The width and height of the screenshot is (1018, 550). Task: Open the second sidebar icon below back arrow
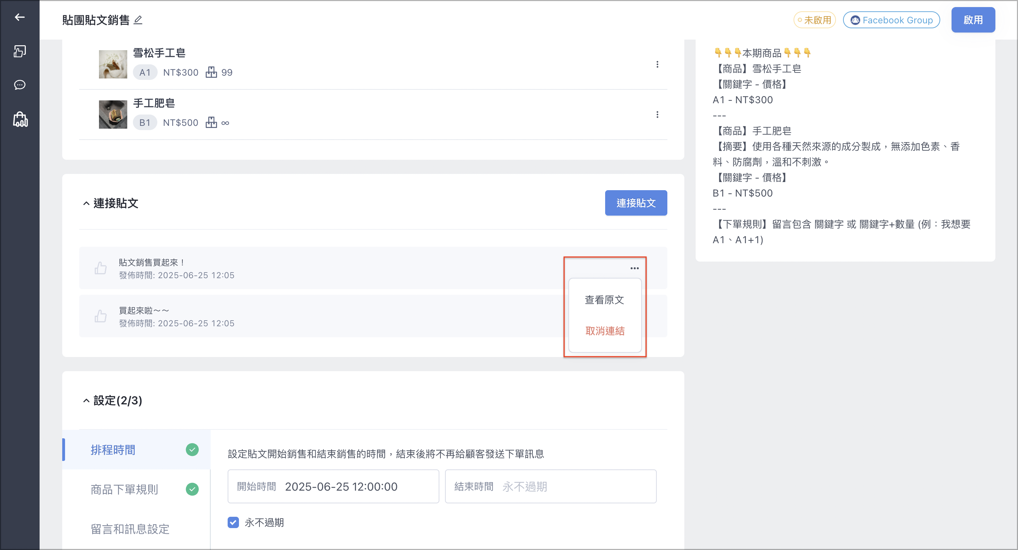click(x=20, y=51)
